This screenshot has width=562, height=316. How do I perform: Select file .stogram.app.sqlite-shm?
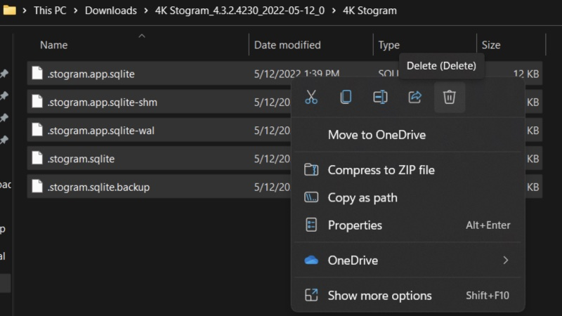click(x=102, y=102)
